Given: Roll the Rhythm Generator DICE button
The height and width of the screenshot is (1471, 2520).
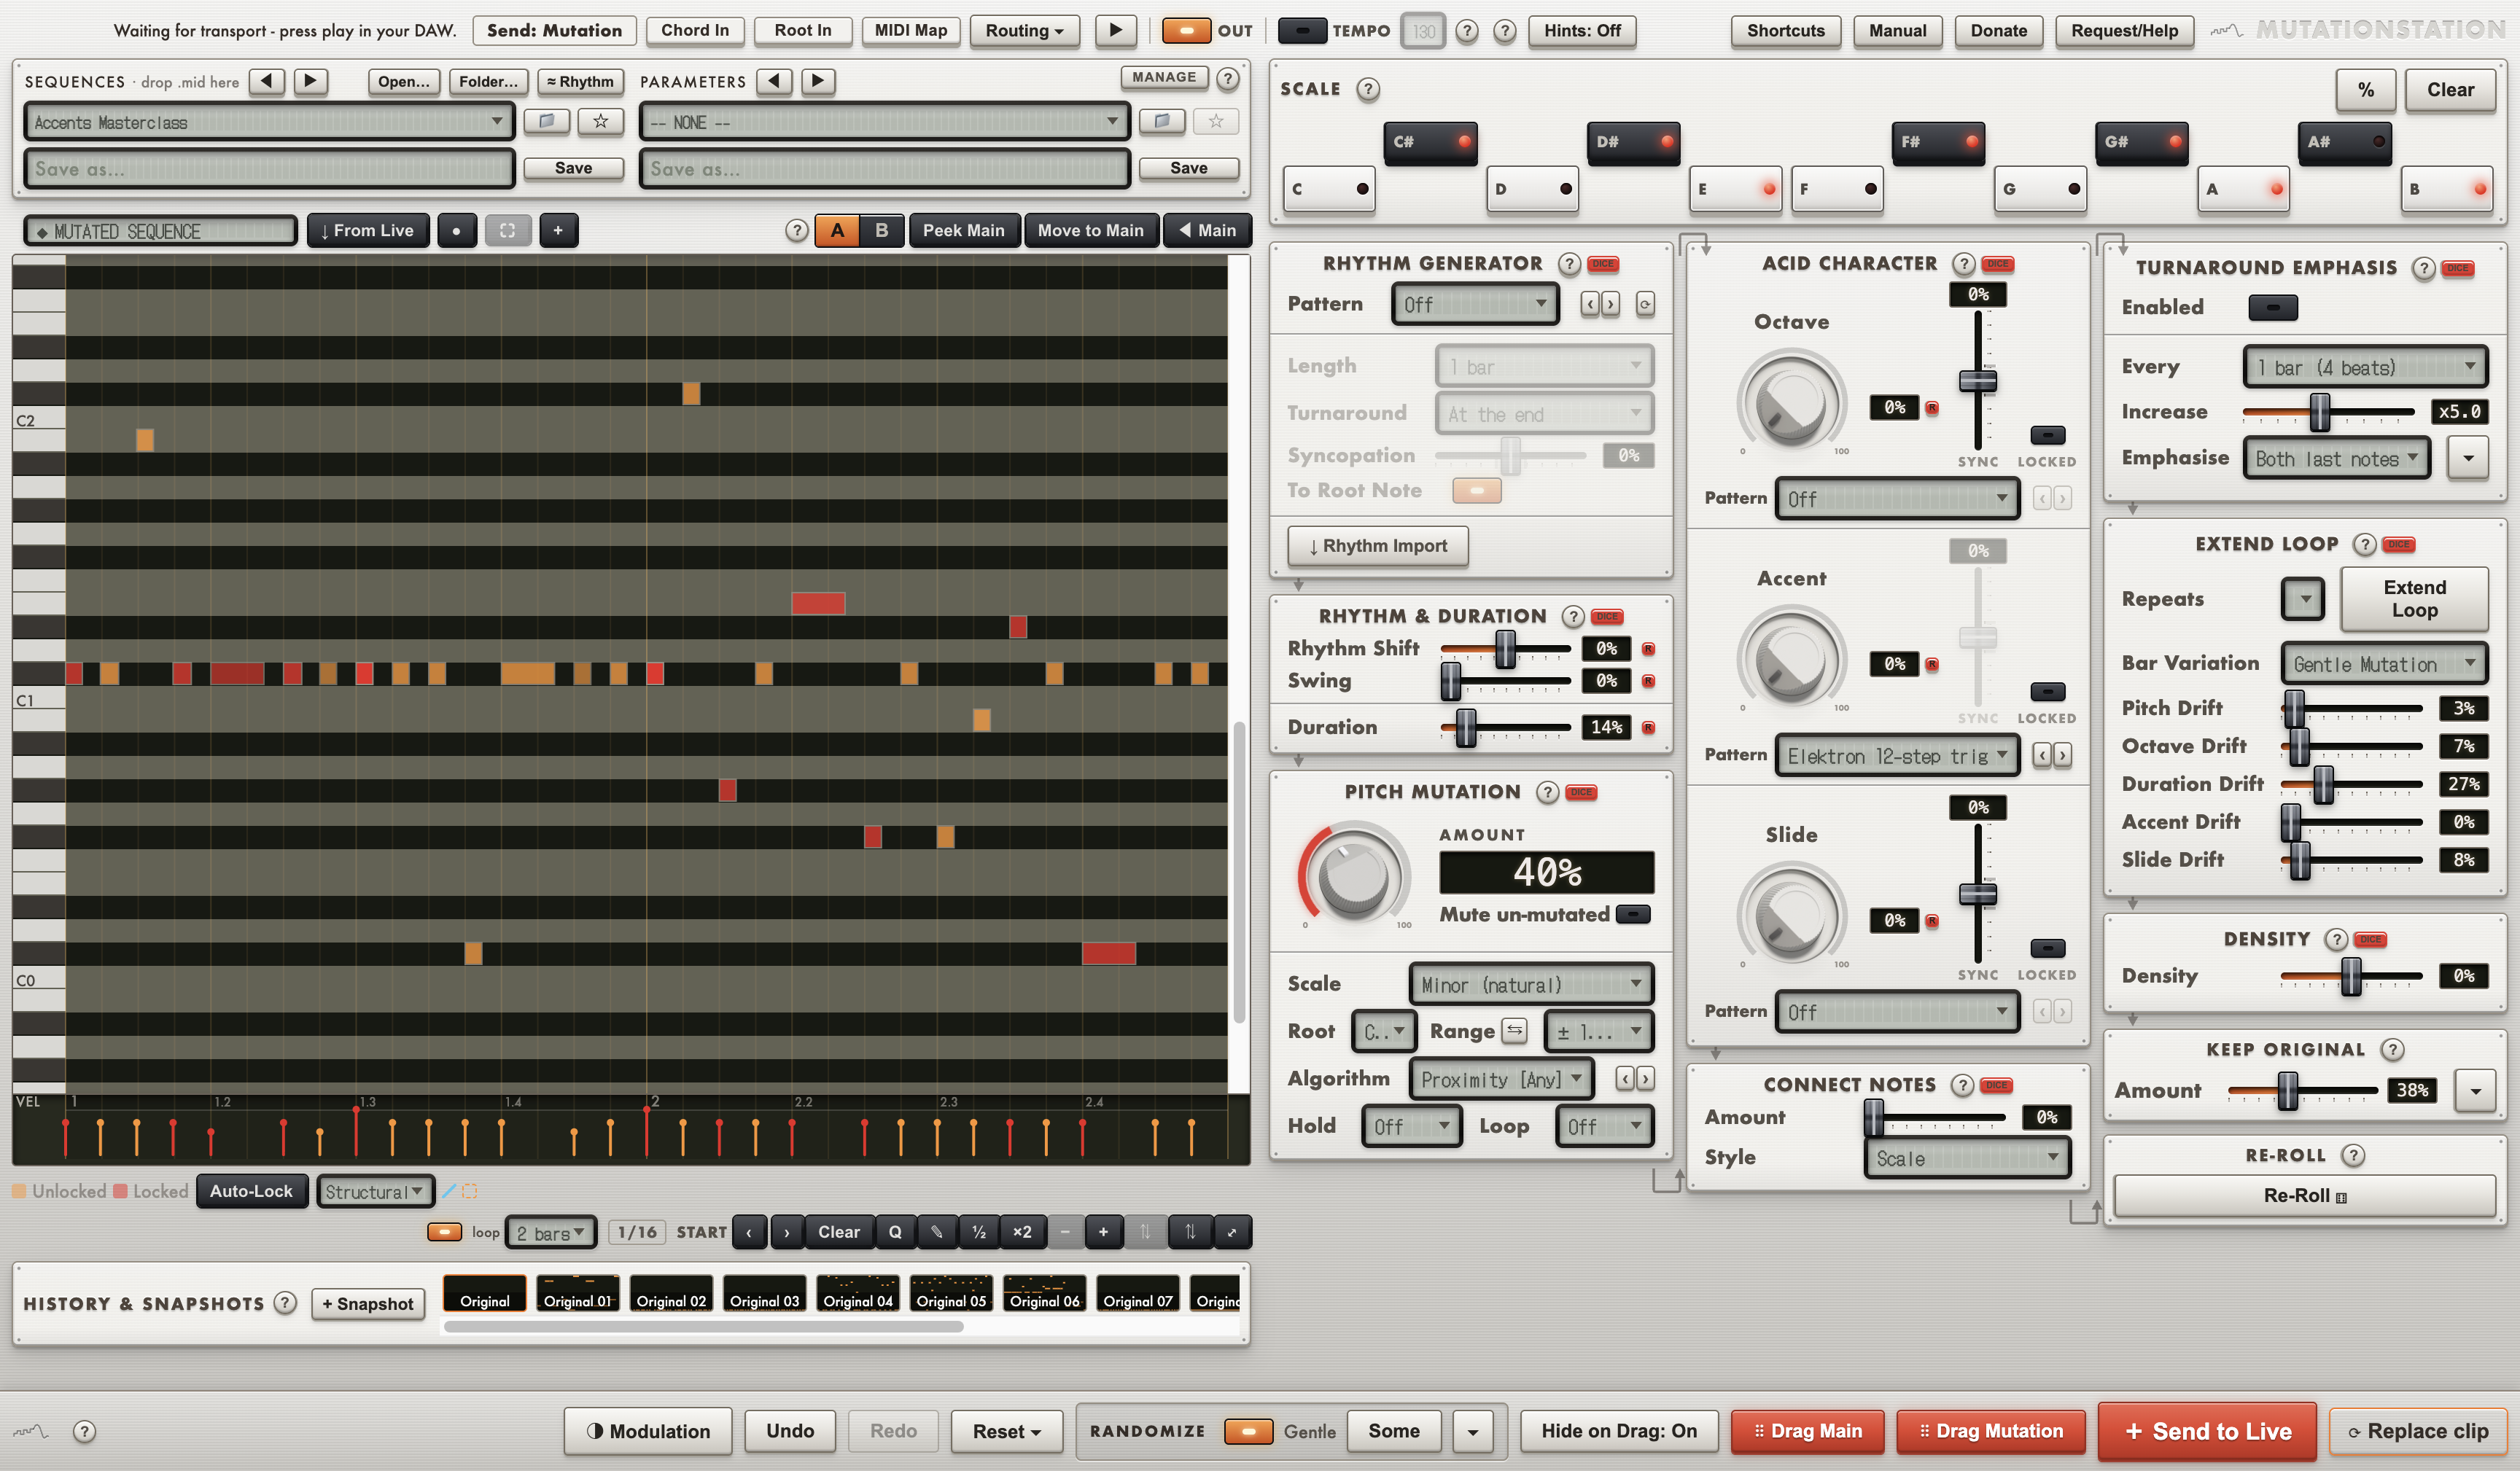Looking at the screenshot, I should [x=1603, y=264].
